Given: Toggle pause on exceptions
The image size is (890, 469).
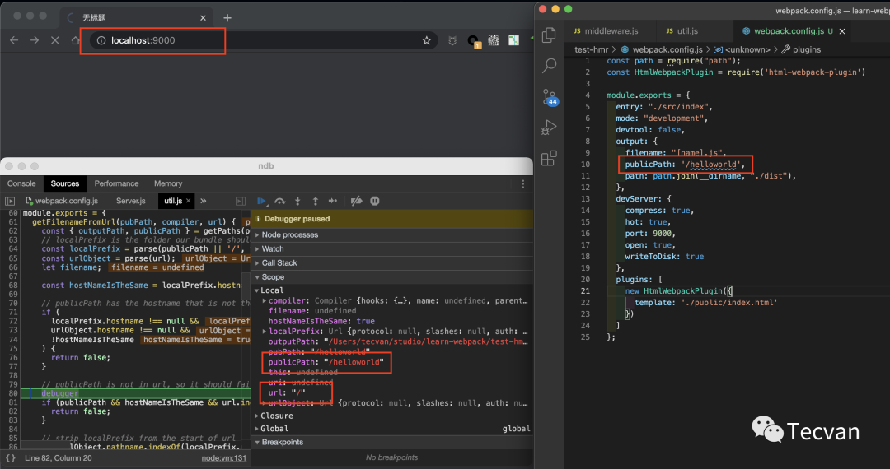Looking at the screenshot, I should tap(374, 201).
